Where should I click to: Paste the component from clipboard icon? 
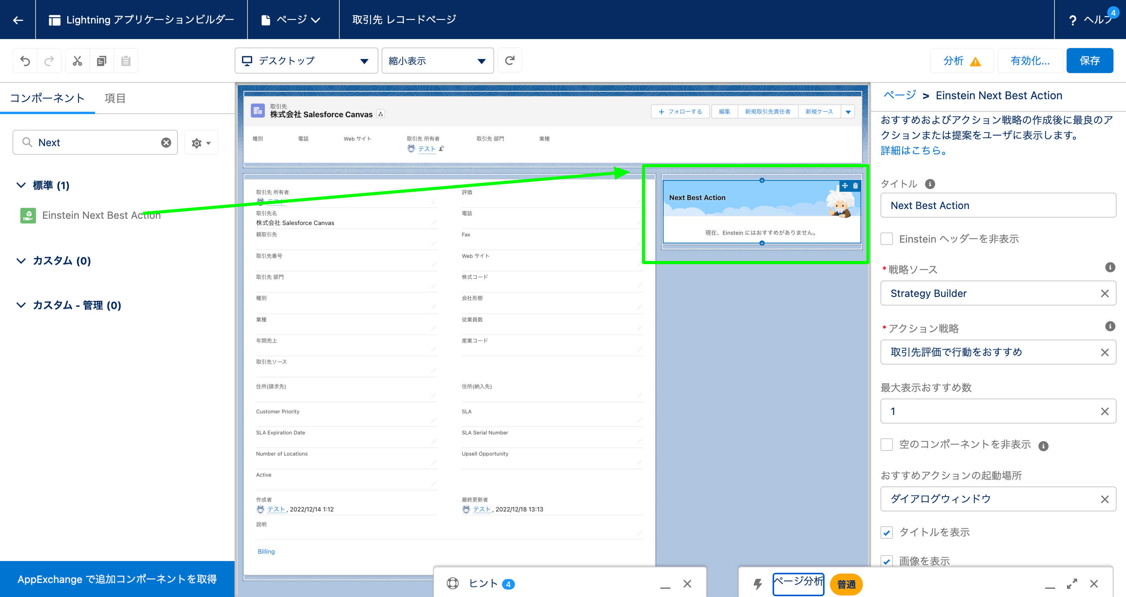pyautogui.click(x=126, y=61)
